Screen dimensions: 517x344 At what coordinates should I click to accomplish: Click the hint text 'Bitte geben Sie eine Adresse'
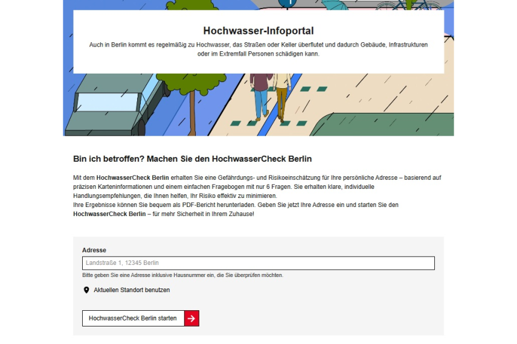pos(182,275)
